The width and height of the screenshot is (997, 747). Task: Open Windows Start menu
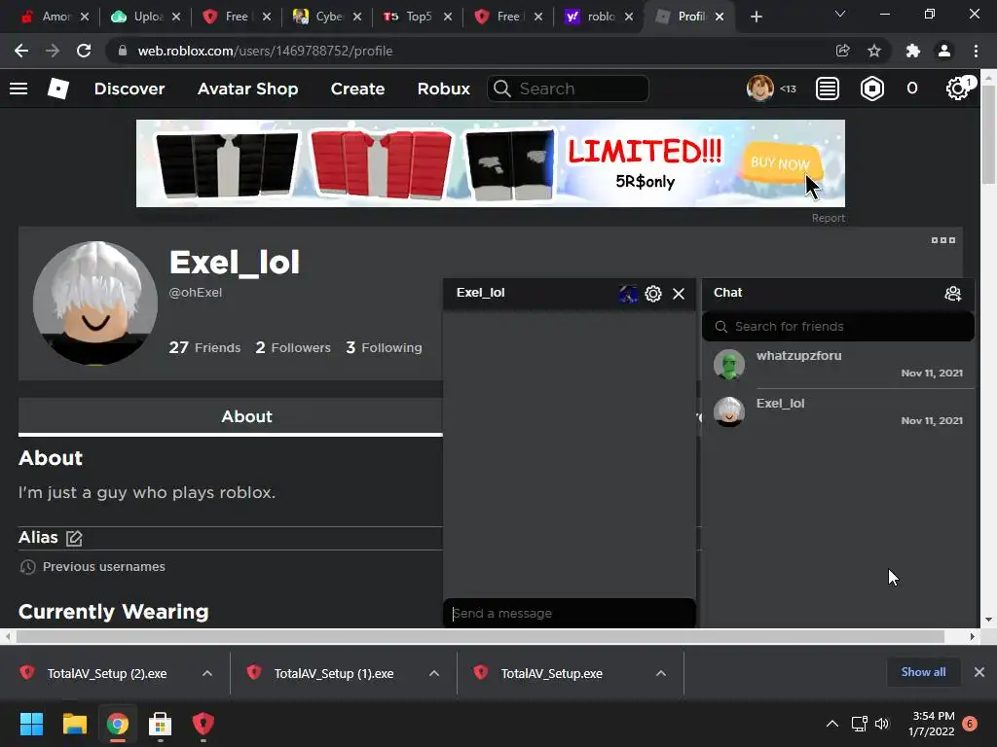pos(31,724)
